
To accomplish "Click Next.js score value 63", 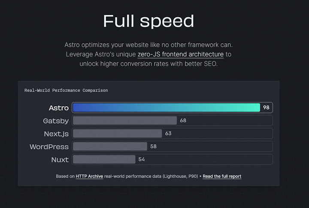I will [168, 134].
